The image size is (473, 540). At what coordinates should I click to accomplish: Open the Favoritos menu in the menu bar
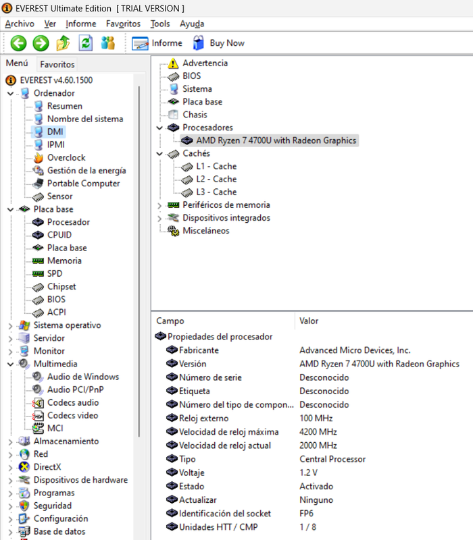(x=123, y=24)
